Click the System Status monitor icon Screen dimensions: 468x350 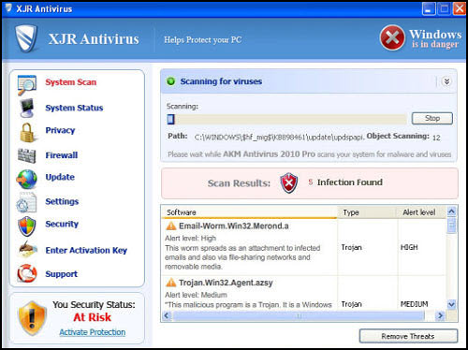coord(27,108)
